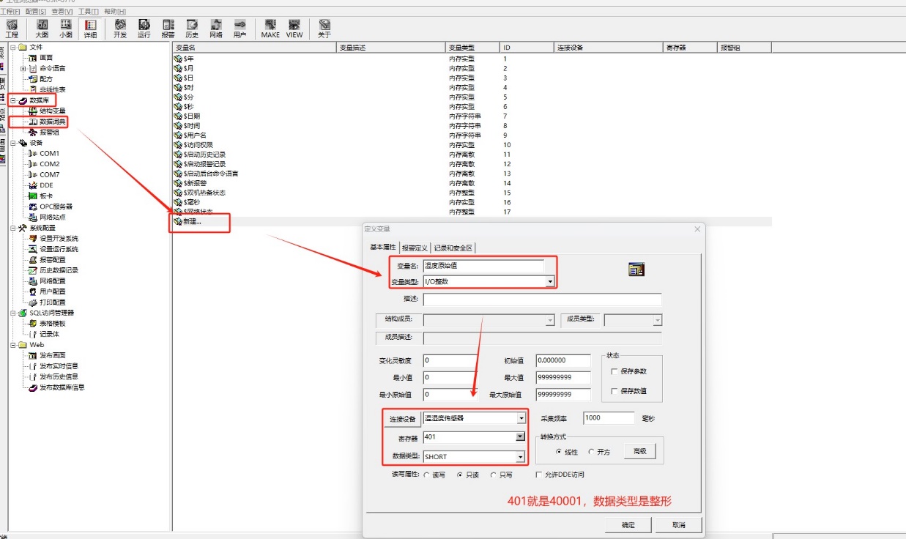The width and height of the screenshot is (906, 539).
Task: Expand the 数据类型 dropdown showing SHORT
Action: click(x=520, y=457)
